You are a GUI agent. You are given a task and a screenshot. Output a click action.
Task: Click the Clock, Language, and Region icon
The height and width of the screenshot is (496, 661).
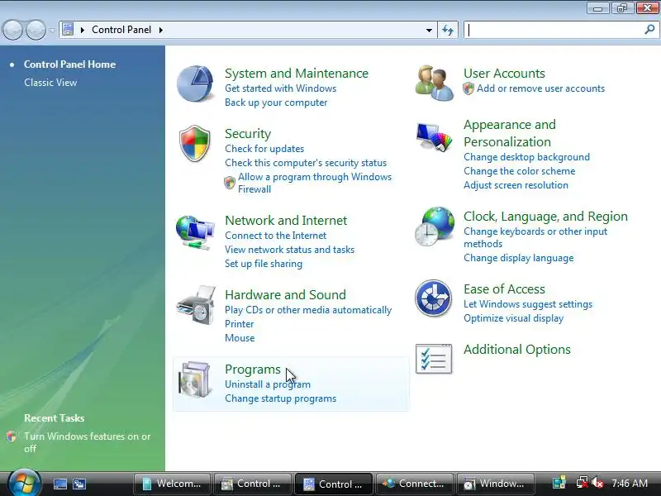pos(435,227)
